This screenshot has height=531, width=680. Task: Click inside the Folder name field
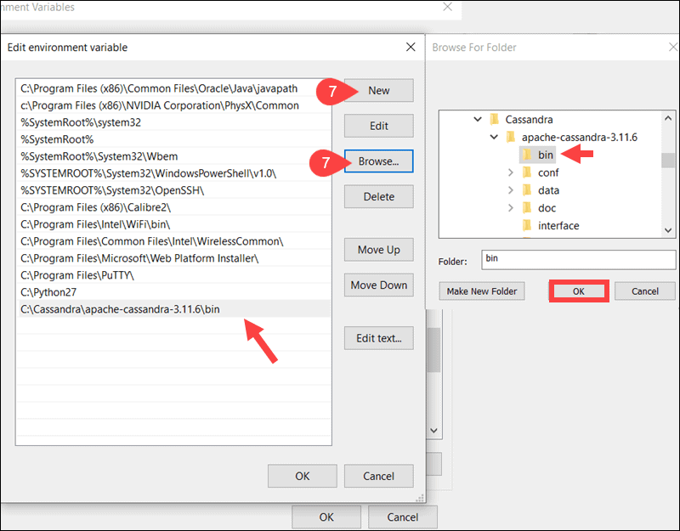(x=578, y=259)
